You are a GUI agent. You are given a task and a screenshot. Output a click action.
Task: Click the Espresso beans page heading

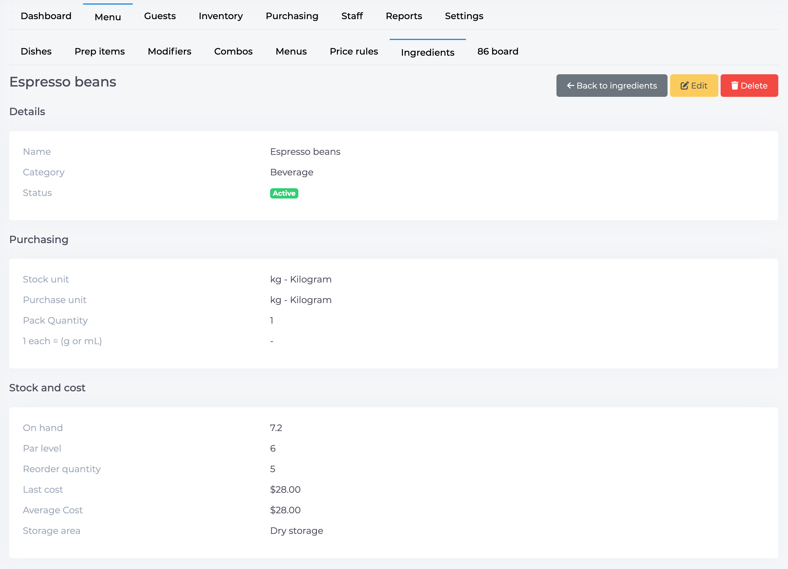click(x=63, y=82)
